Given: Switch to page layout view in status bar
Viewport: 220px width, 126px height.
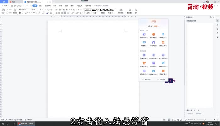Looking at the screenshot, I should point(169,120).
